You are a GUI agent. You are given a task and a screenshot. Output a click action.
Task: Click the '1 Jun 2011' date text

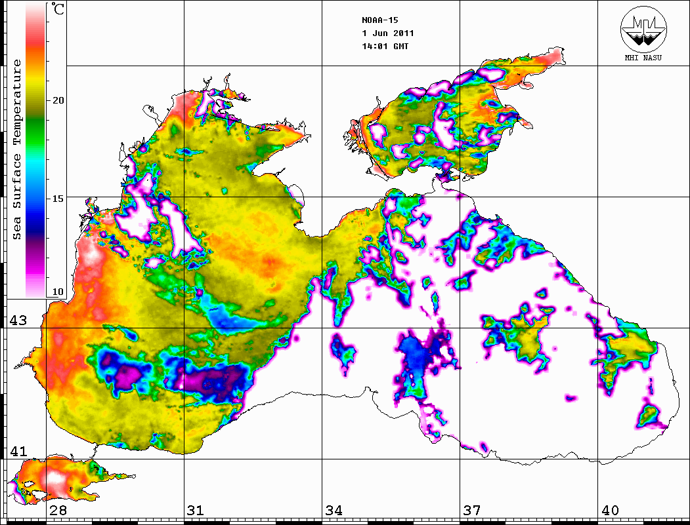point(388,33)
